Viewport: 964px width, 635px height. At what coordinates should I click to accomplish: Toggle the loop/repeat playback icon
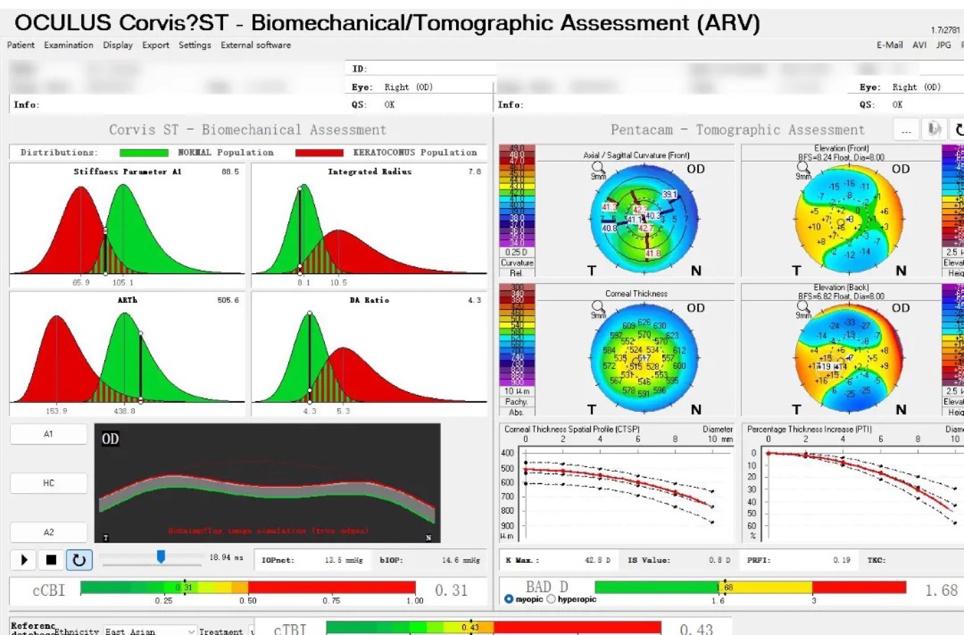(x=79, y=560)
